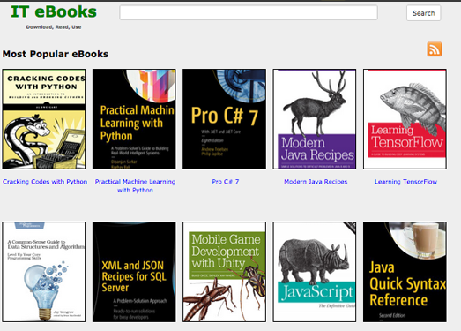
Task: Open the Java Quick Syntax Reference cover
Action: [x=405, y=272]
